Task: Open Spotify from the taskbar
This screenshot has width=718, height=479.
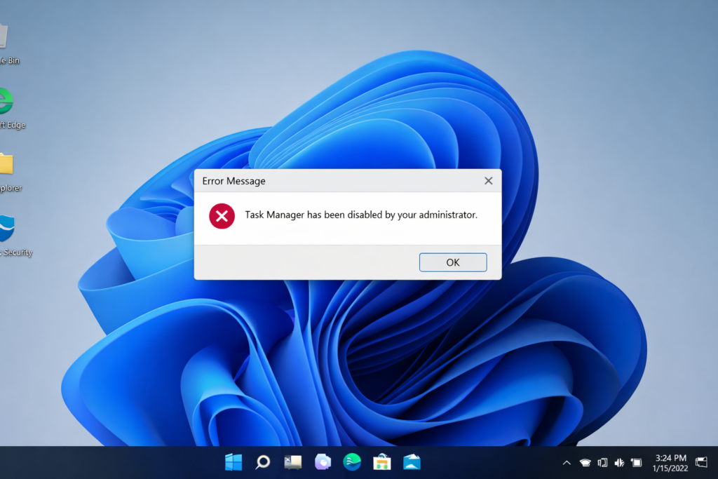Action: 351,462
